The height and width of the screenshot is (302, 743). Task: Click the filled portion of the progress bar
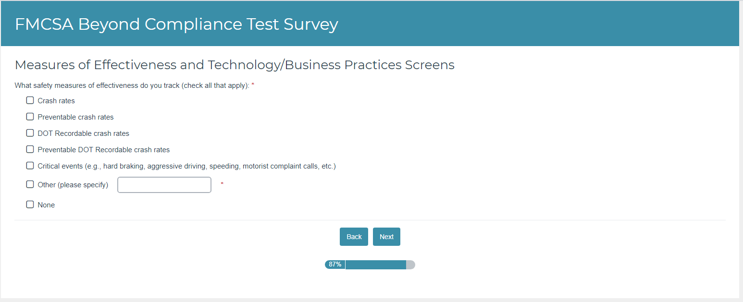coord(375,265)
